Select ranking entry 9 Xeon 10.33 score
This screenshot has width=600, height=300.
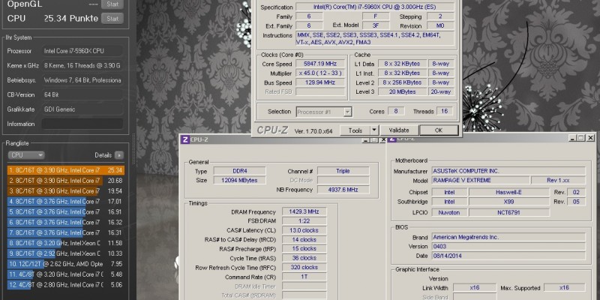point(65,253)
